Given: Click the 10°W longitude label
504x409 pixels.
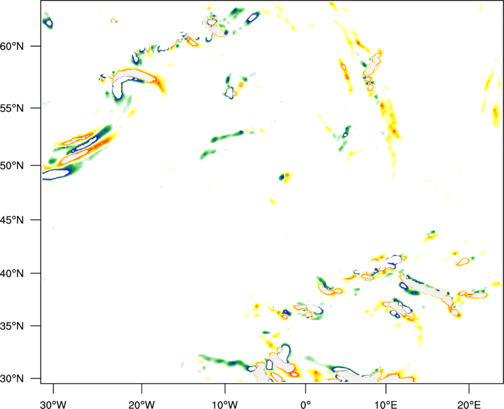Looking at the screenshot, I should pyautogui.click(x=225, y=405).
